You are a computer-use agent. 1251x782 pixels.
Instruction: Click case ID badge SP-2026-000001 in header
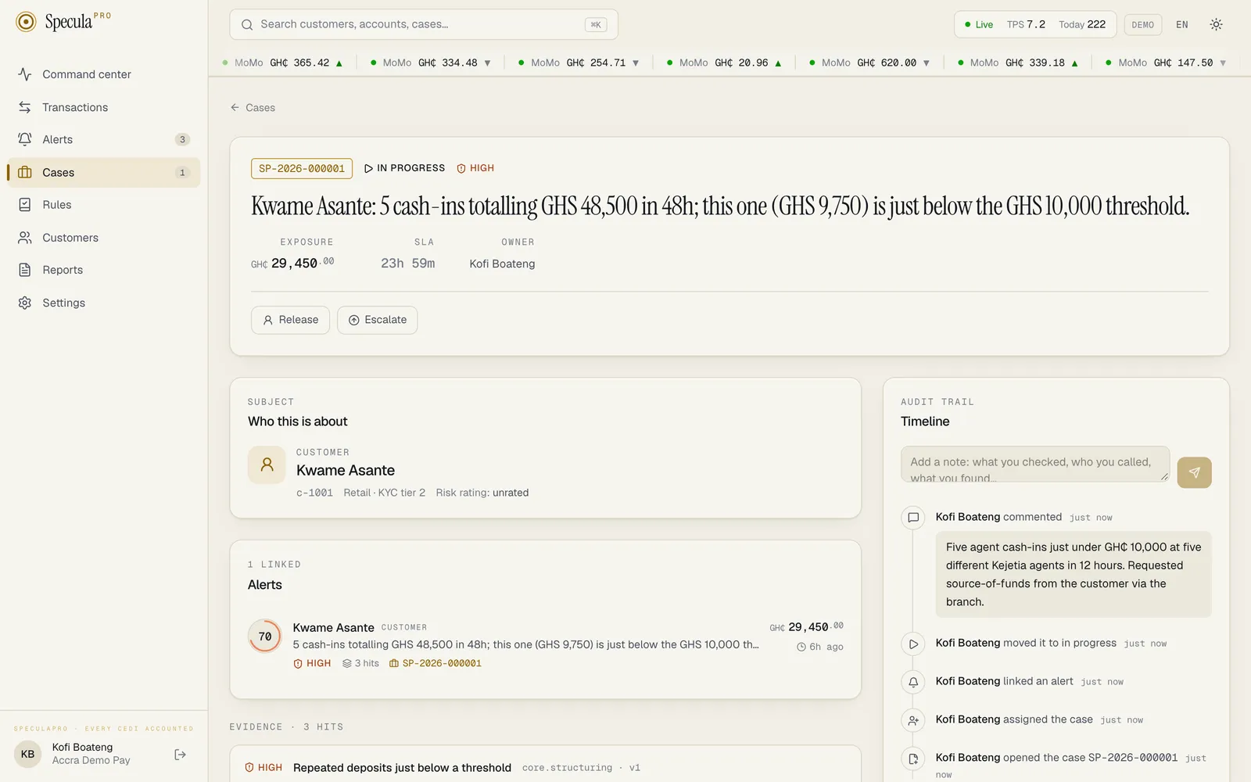(x=302, y=168)
